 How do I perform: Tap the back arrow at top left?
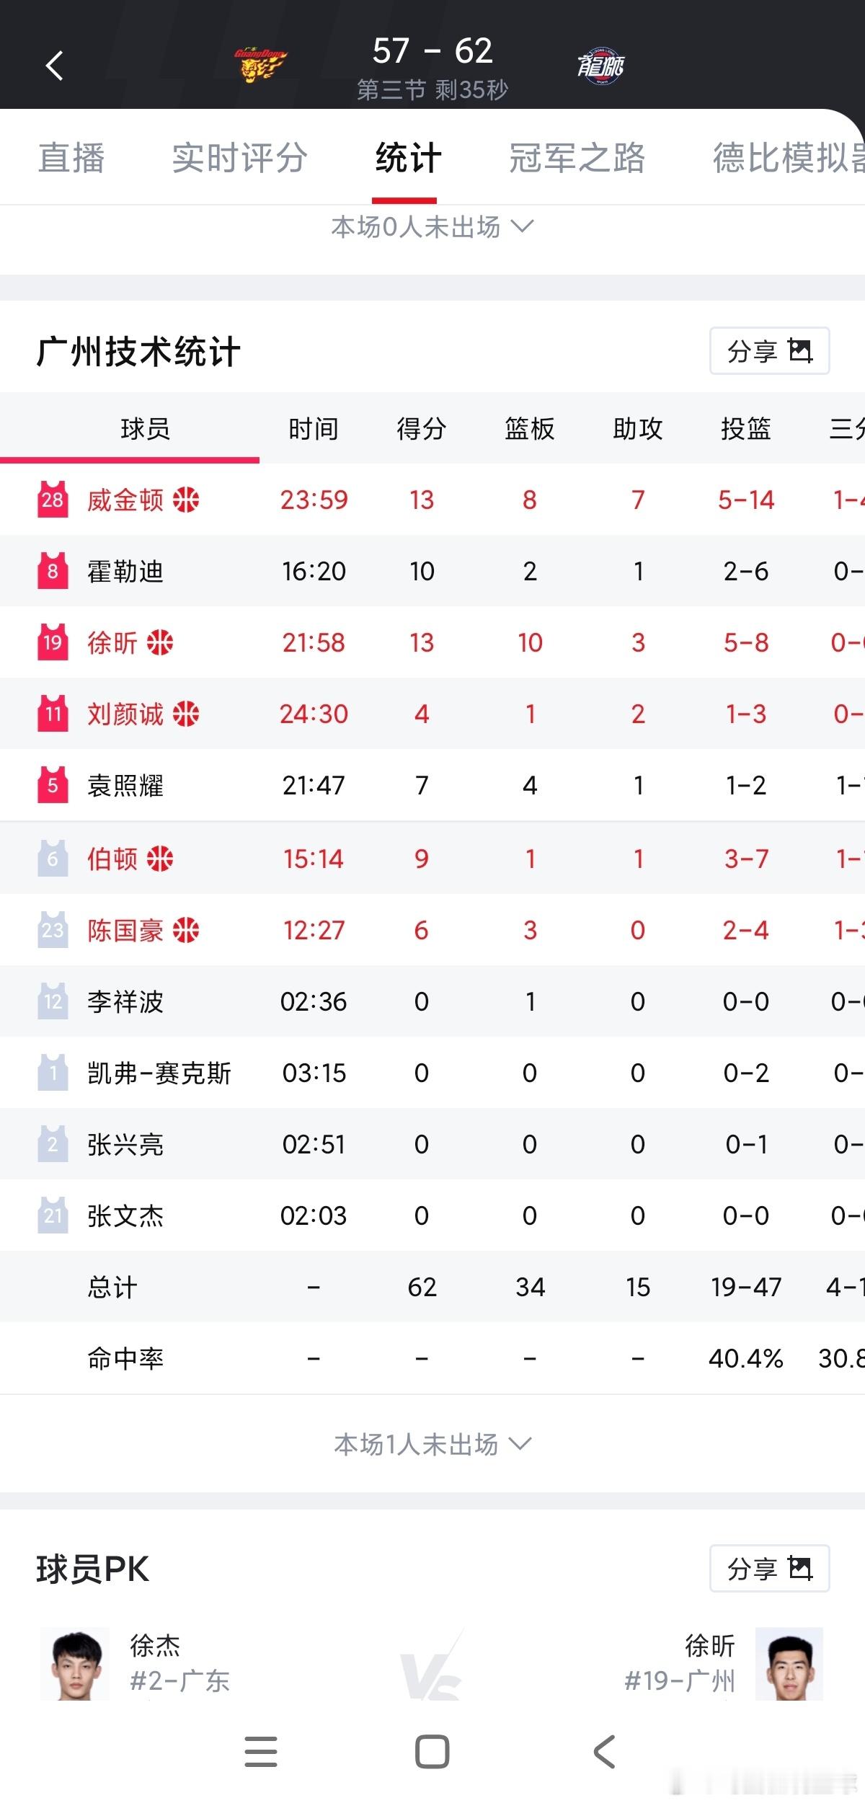[x=53, y=65]
